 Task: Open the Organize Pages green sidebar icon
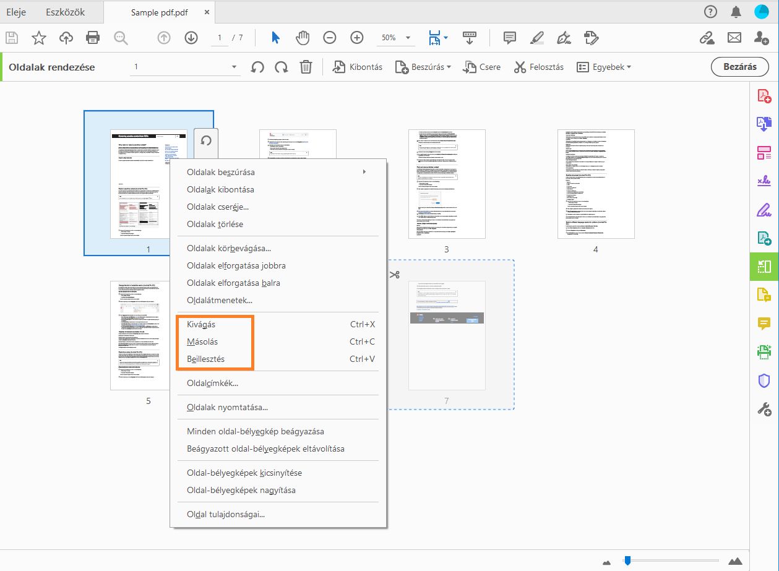click(764, 267)
